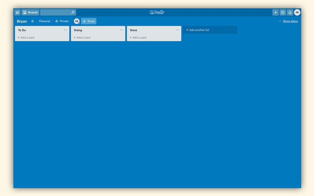Open the To Do list actions menu
Image resolution: width=314 pixels, height=196 pixels.
[65, 30]
